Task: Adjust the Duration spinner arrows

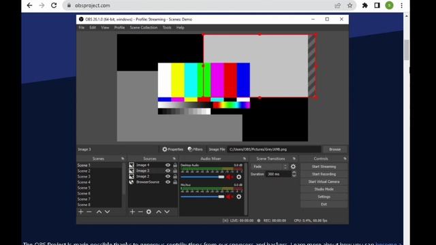Action: [x=294, y=174]
